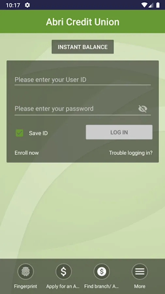This screenshot has height=294, width=165.
Task: Focus the User ID input field
Action: [83, 80]
